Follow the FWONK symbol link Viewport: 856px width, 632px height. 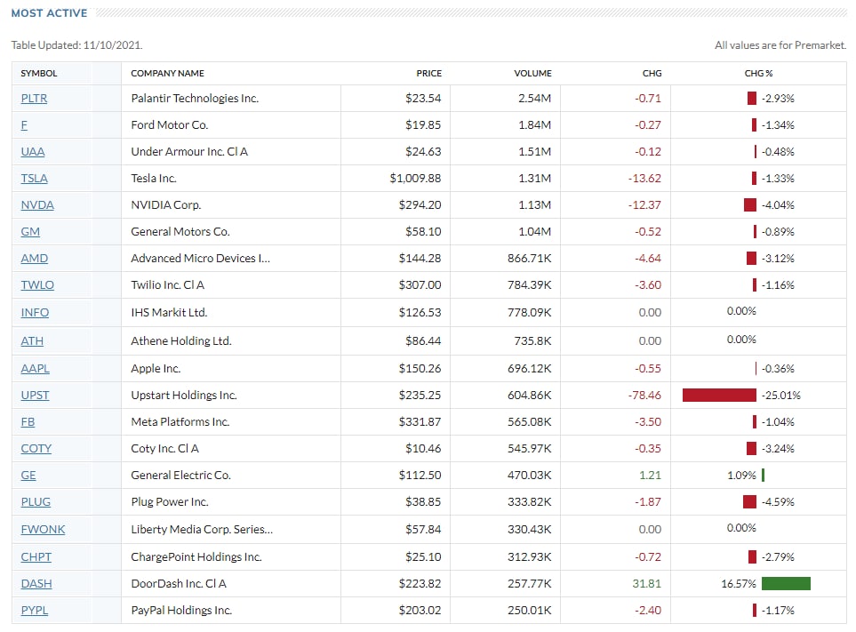tap(43, 530)
